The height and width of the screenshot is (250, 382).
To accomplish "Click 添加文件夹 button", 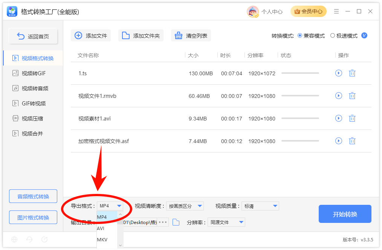I will coord(141,35).
